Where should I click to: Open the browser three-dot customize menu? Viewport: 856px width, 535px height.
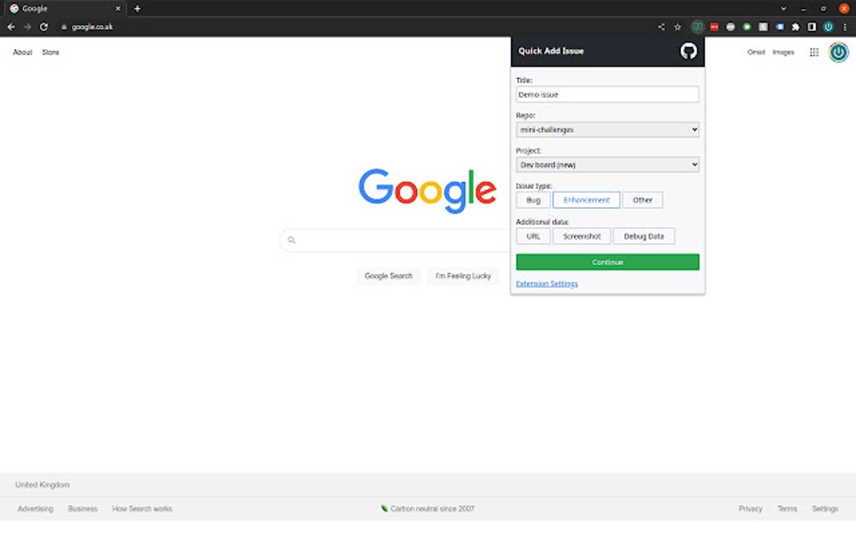(x=845, y=26)
